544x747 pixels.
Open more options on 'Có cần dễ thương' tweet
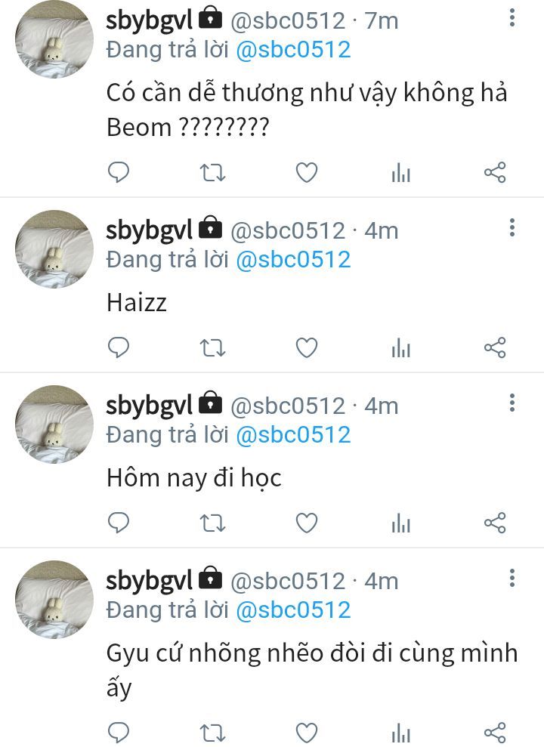point(512,17)
